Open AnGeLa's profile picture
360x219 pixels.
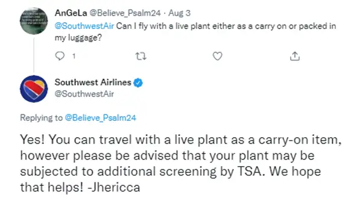point(34,21)
